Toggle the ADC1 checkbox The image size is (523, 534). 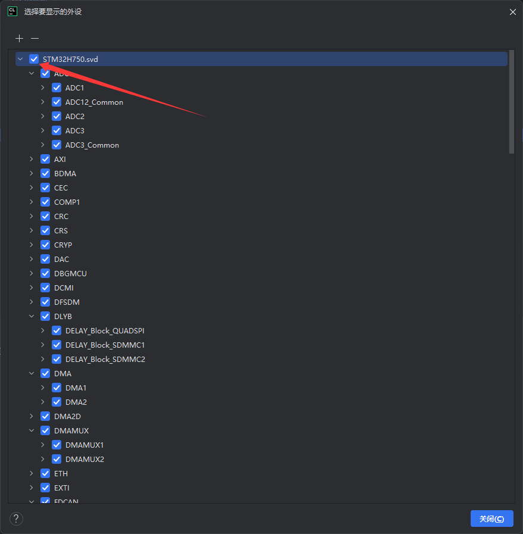click(x=57, y=88)
